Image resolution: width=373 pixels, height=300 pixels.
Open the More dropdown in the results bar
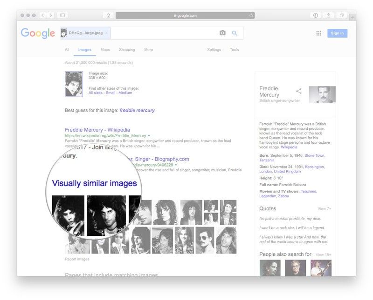[149, 50]
